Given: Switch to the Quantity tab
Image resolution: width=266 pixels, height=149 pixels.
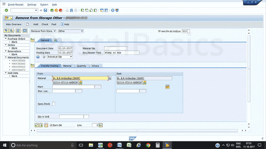Looking at the screenshot, I should tap(81, 66).
